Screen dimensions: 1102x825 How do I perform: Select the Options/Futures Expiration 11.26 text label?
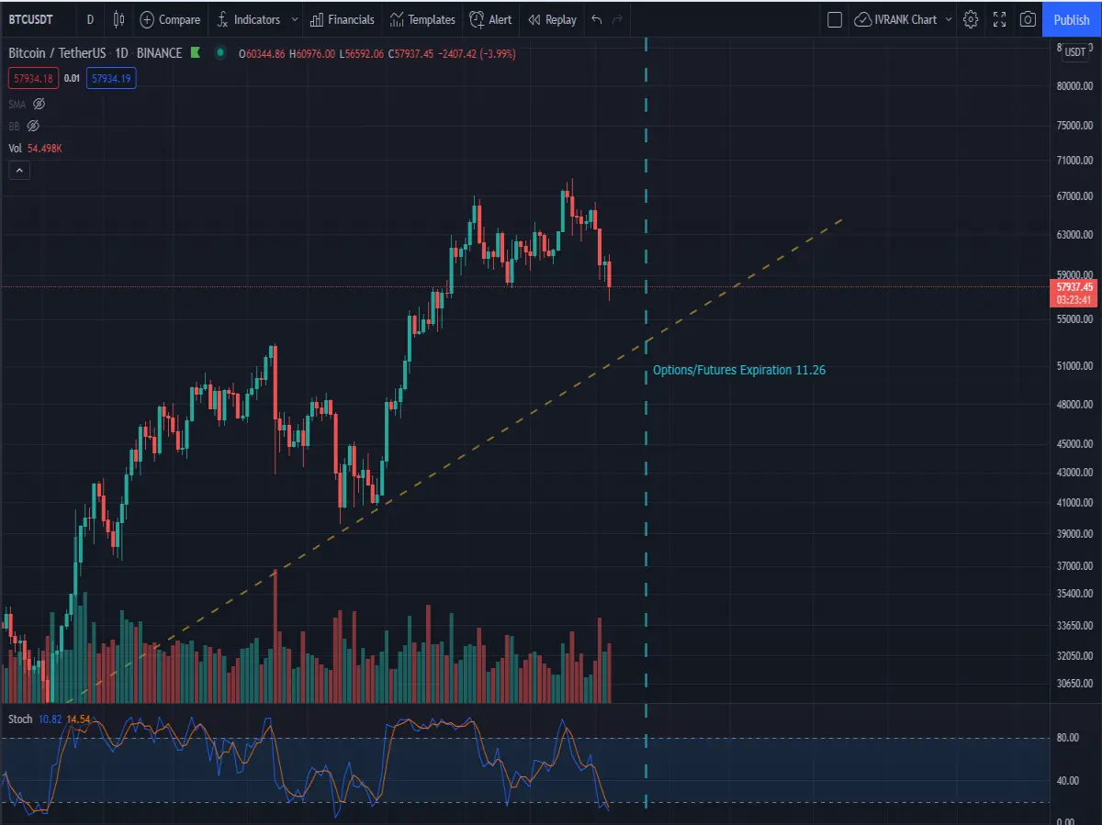(x=738, y=371)
